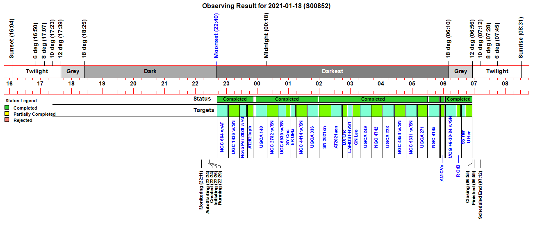The width and height of the screenshot is (533, 229).
Task: Select the Midnight (00:18) marker label
Action: click(x=266, y=36)
